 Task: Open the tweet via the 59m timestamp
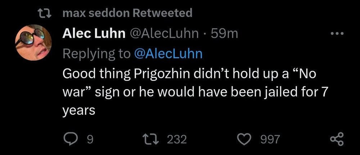224,34
